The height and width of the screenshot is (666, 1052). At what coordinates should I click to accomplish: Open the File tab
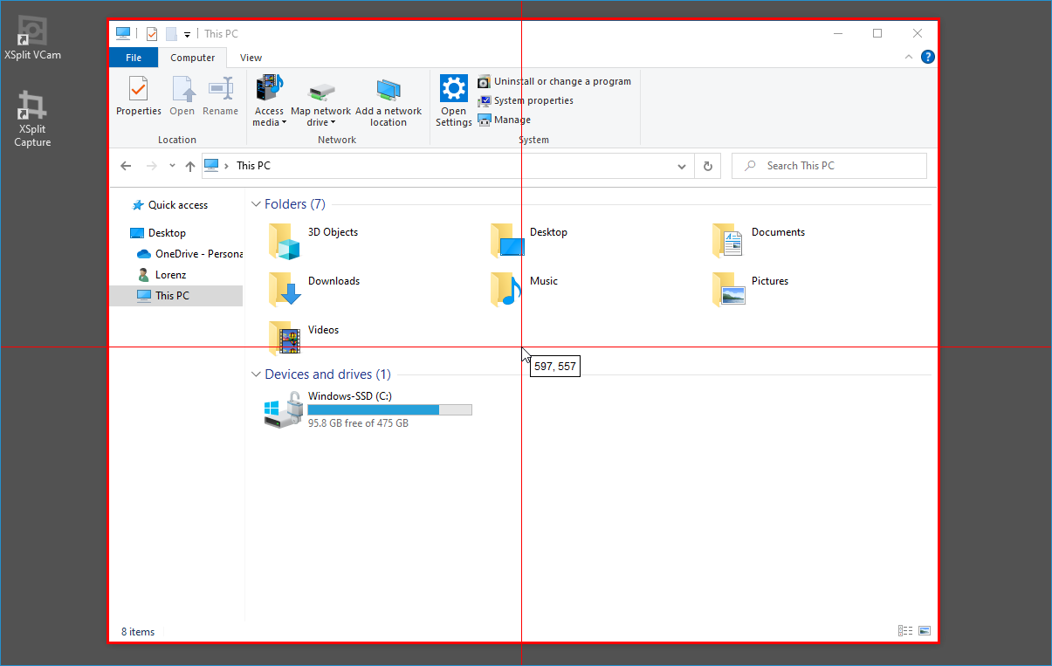[134, 58]
